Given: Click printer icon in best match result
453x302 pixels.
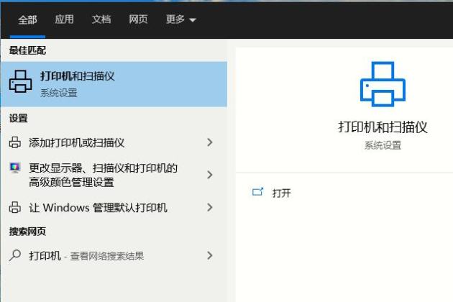Looking at the screenshot, I should coord(21,81).
